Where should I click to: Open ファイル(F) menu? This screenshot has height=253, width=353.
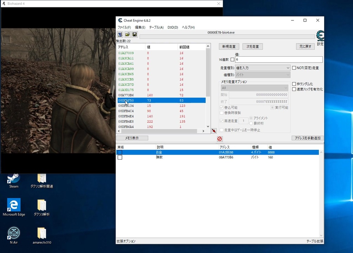click(x=124, y=27)
